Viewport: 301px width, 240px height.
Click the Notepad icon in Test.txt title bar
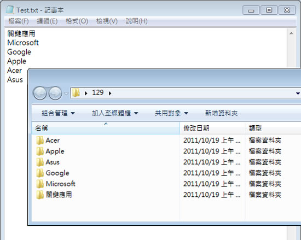[10, 10]
